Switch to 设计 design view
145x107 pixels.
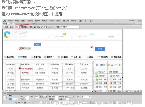tap(17, 27)
